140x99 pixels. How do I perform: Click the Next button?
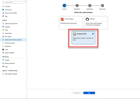89,93
